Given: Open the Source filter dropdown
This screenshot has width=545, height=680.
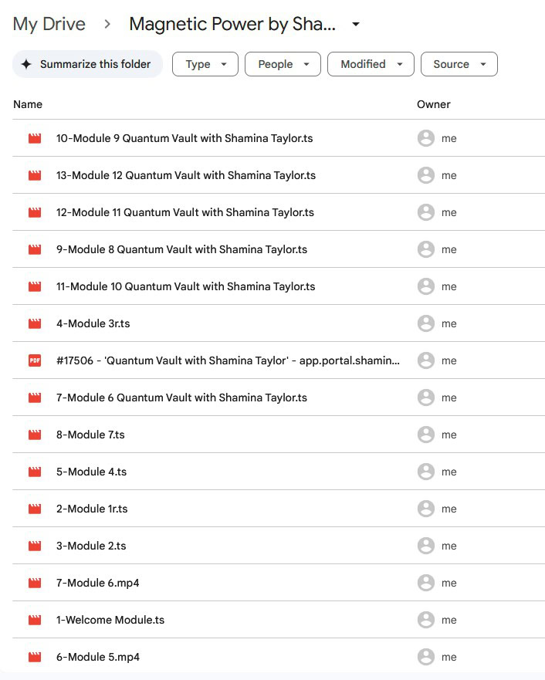Looking at the screenshot, I should (459, 64).
